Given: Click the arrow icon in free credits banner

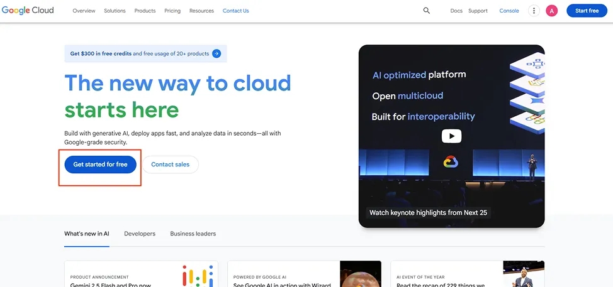Looking at the screenshot, I should pyautogui.click(x=217, y=53).
